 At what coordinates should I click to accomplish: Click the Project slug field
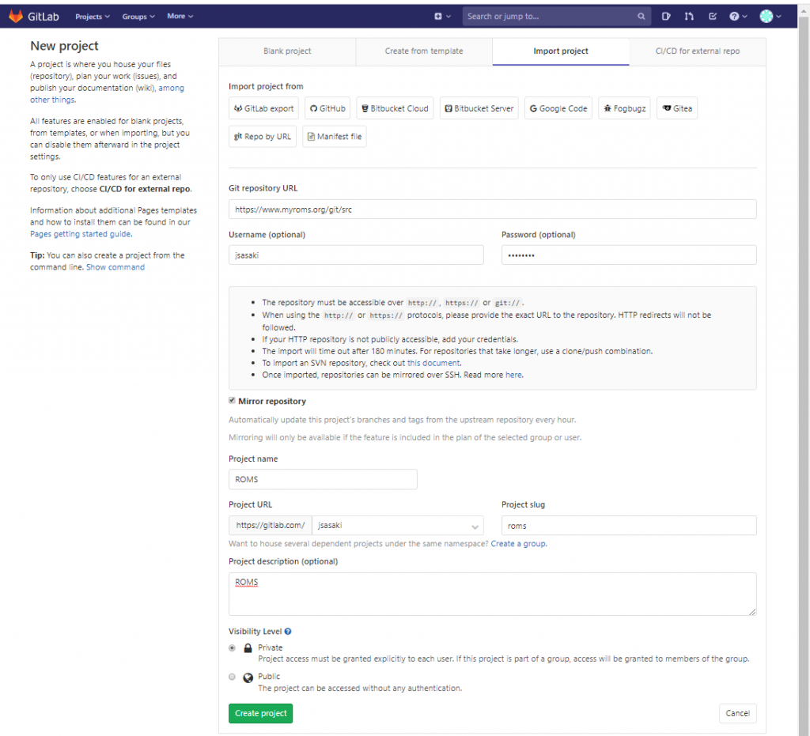[x=629, y=526]
